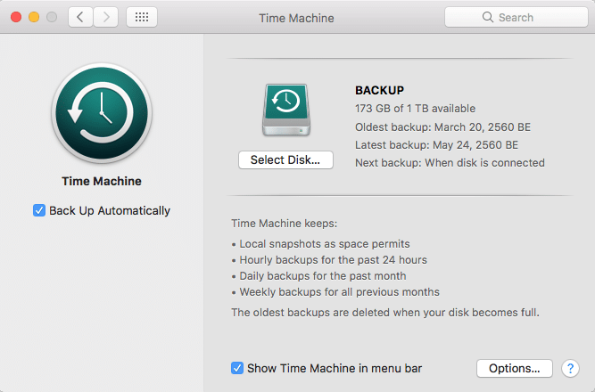This screenshot has width=595, height=392.
Task: Toggle Show Time Machine in menu bar checkbox
Action: pyautogui.click(x=237, y=368)
